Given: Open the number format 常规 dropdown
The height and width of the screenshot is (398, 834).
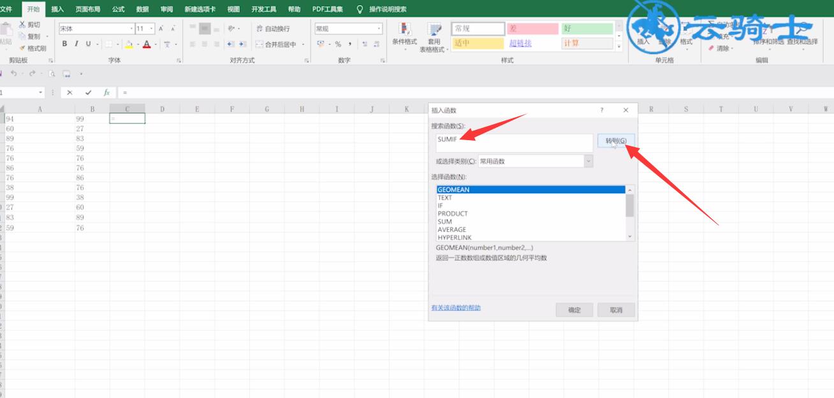Looking at the screenshot, I should (x=379, y=29).
